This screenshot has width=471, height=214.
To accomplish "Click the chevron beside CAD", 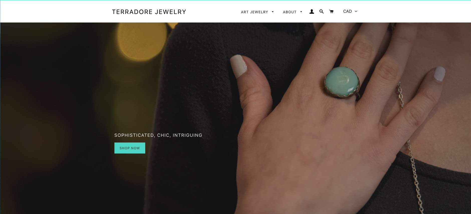I will click(x=356, y=11).
